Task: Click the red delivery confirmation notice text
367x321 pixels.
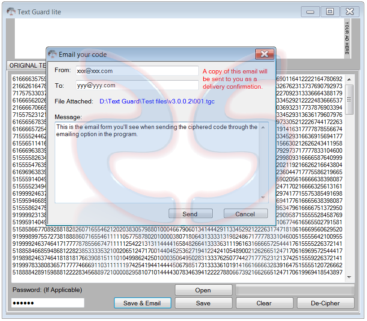Action: pos(235,79)
